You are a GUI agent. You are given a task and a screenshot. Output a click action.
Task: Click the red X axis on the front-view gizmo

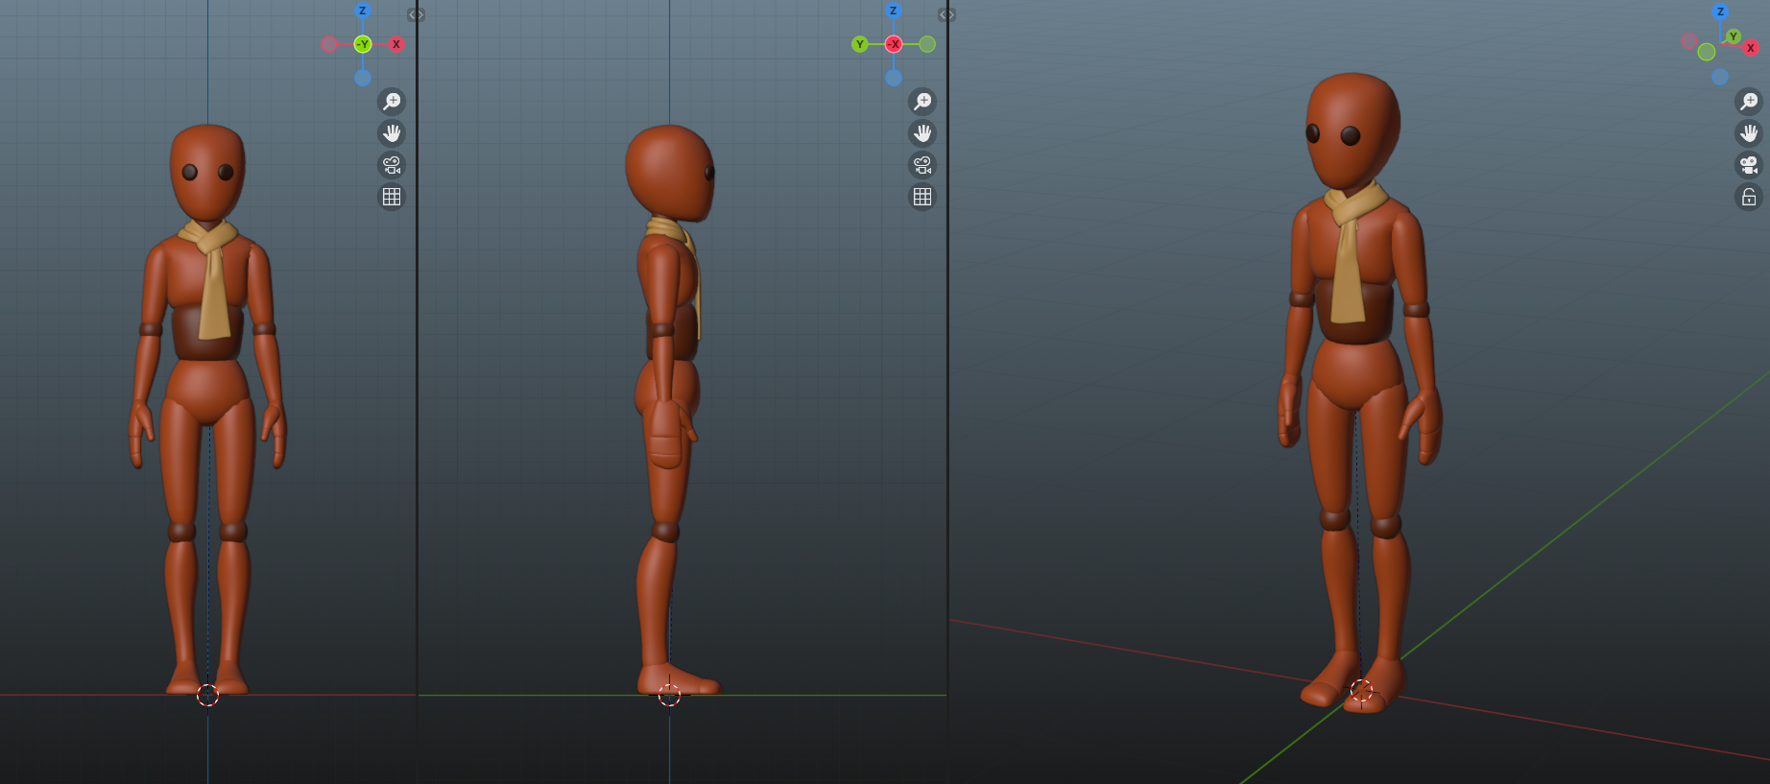click(395, 44)
